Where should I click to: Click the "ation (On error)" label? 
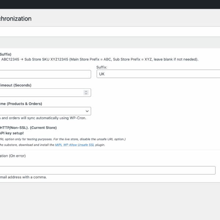point(13,156)
